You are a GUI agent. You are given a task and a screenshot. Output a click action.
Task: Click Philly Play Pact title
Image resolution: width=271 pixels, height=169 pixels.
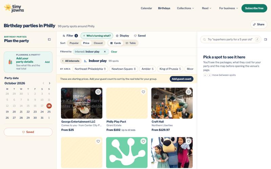click(116, 122)
